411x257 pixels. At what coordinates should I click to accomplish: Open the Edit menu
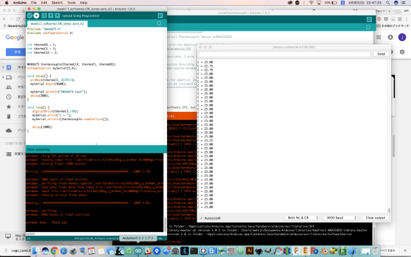pos(44,3)
